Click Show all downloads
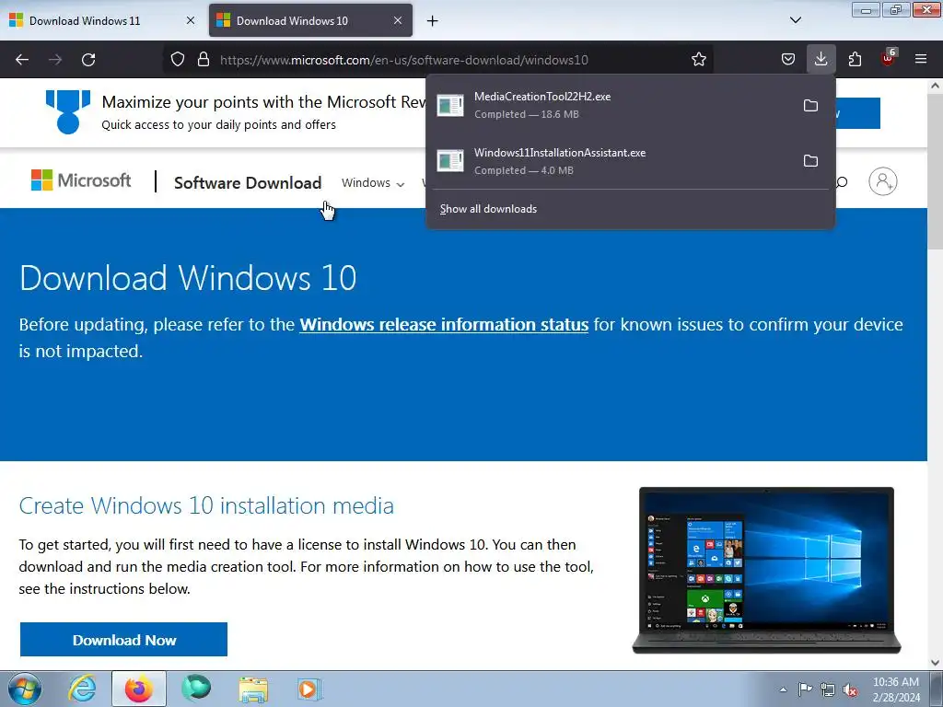This screenshot has width=943, height=707. click(x=488, y=209)
